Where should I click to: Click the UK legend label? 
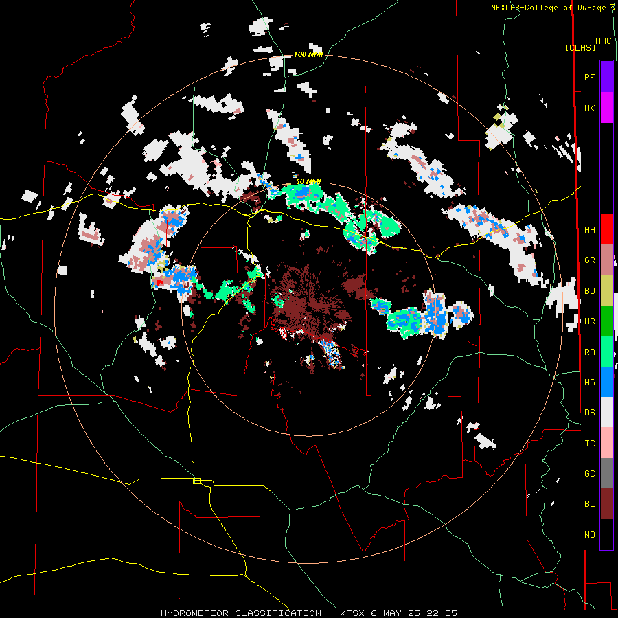click(x=589, y=108)
